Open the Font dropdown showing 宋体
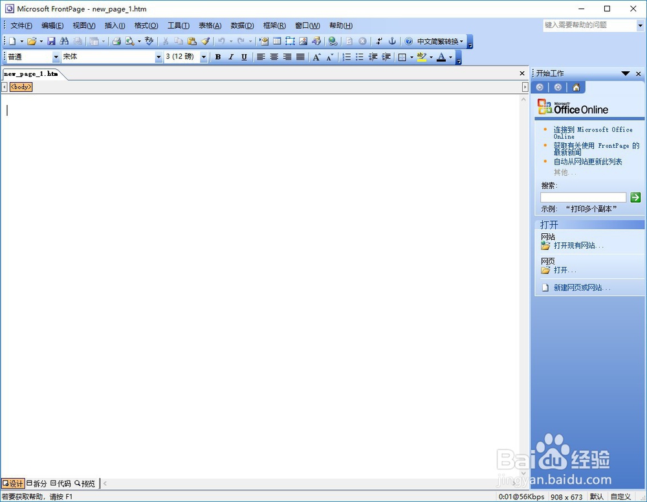 tap(159, 57)
